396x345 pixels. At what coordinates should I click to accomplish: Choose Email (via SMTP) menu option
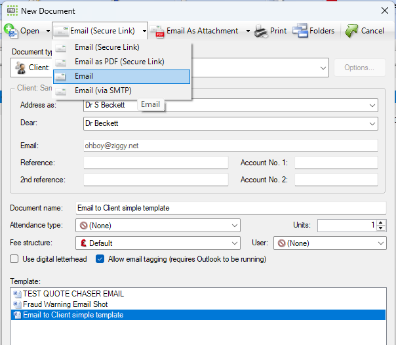point(108,91)
